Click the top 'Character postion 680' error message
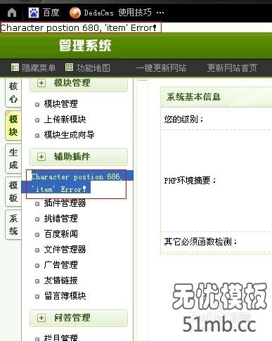Image resolution: width=272 pixels, height=341 pixels. (x=79, y=27)
